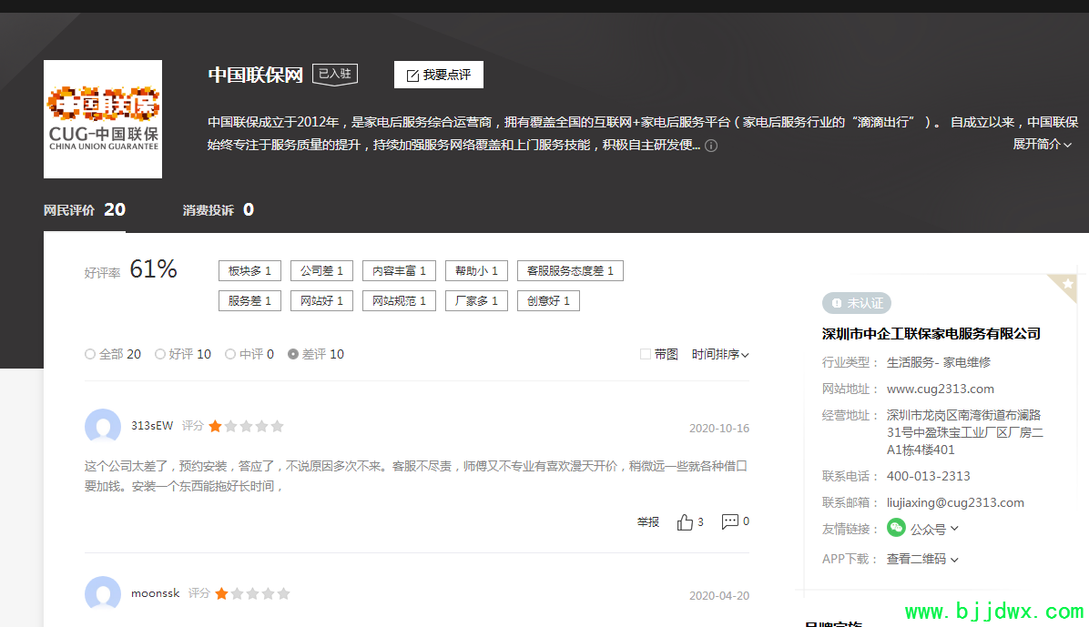The image size is (1089, 627).
Task: Click the star rating of 313sEW review
Action: click(x=246, y=426)
